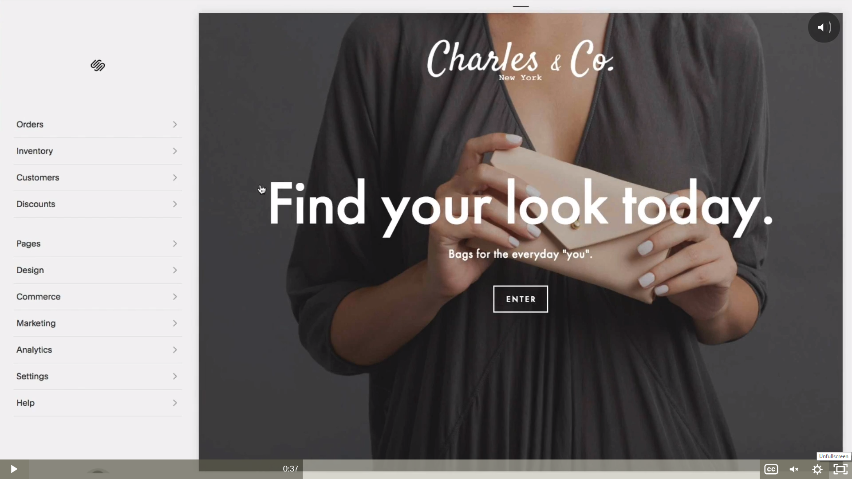Expand the Discounts chevron arrow
Screen dimensions: 852x479
175,204
